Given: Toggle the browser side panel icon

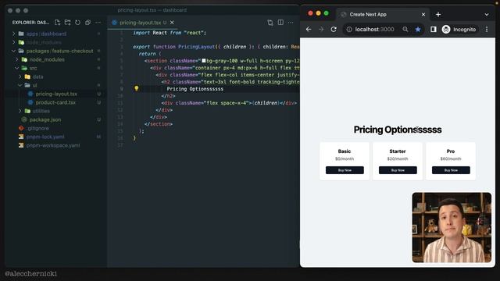Looking at the screenshot, I should pyautogui.click(x=433, y=30).
